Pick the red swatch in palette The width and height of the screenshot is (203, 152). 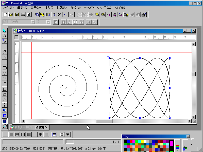(131, 141)
